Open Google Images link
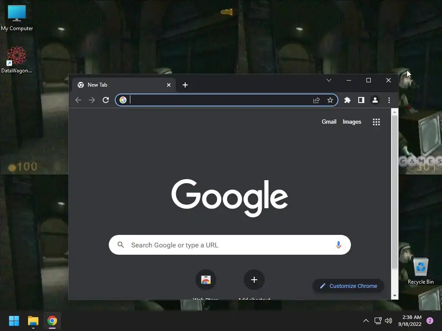Screen dimensions: 442x331 (352, 122)
